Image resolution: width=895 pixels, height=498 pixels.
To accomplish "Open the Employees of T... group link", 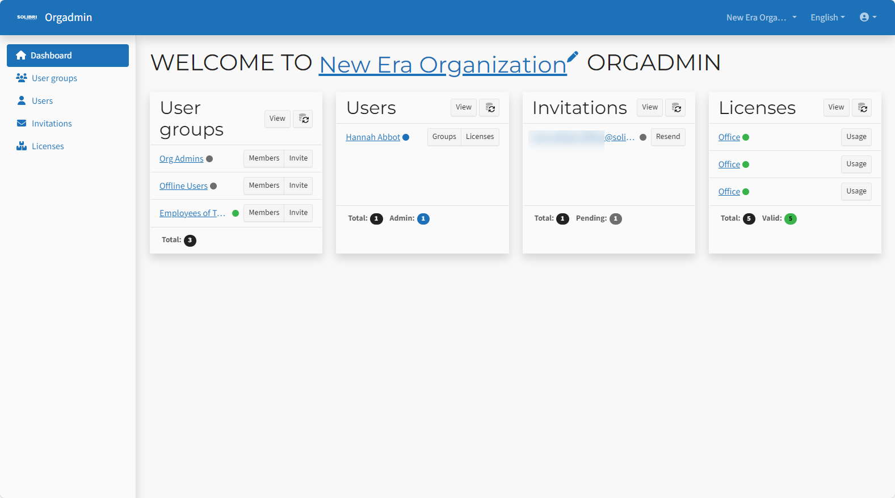I will click(x=192, y=213).
